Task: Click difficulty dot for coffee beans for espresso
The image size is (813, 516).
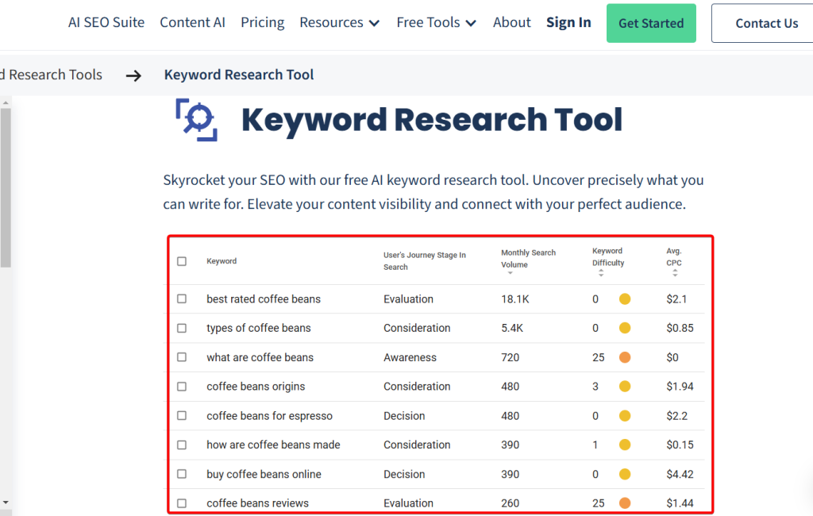Action: coord(625,416)
